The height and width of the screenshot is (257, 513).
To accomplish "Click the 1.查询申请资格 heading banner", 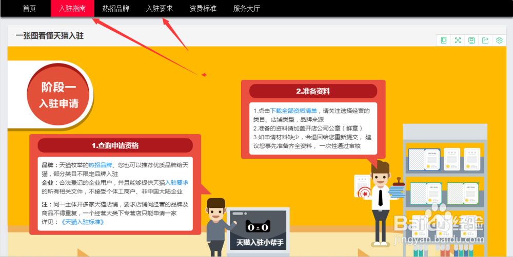I will [115, 145].
